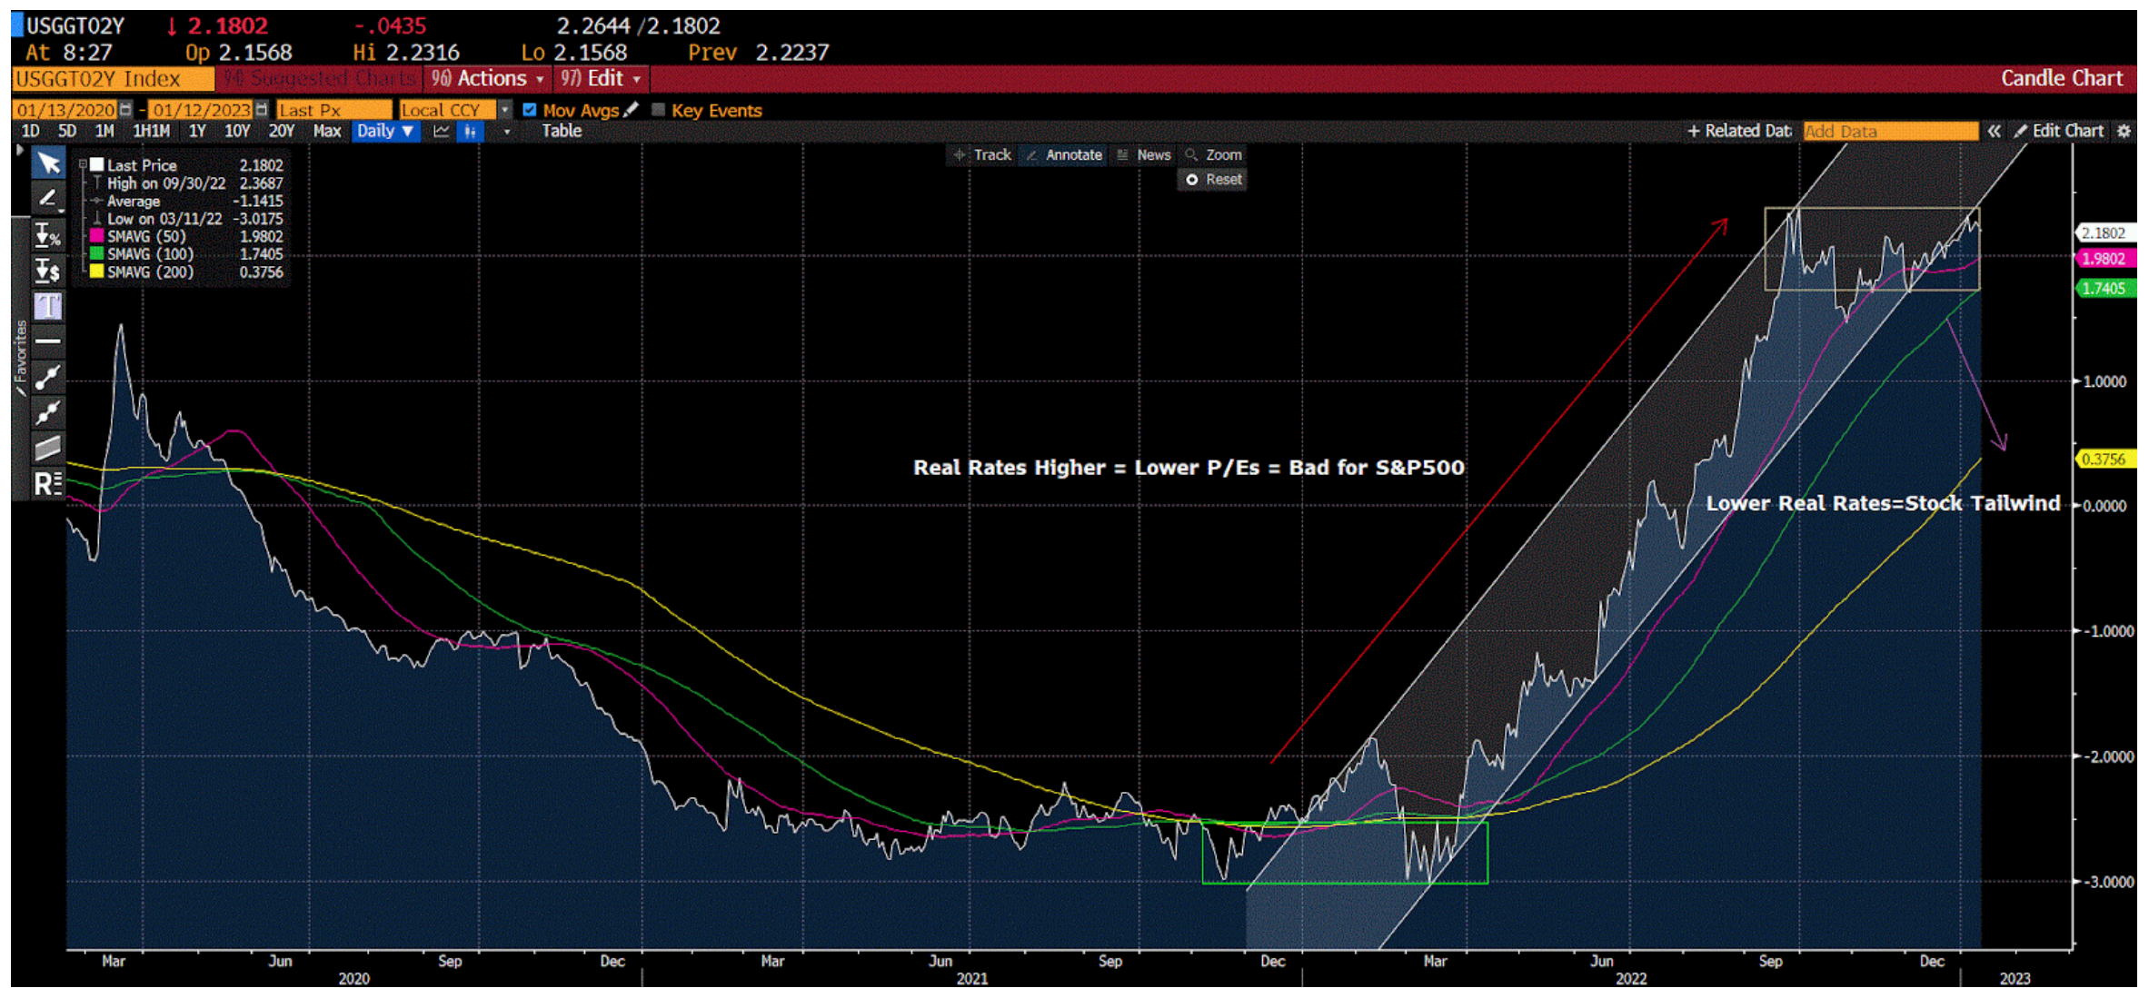This screenshot has height=998, width=2149.
Task: Select the text annotation T tool
Action: coord(48,306)
